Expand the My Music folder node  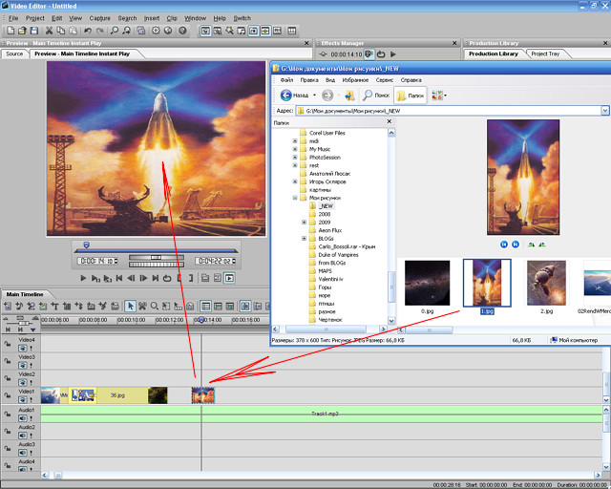point(295,149)
